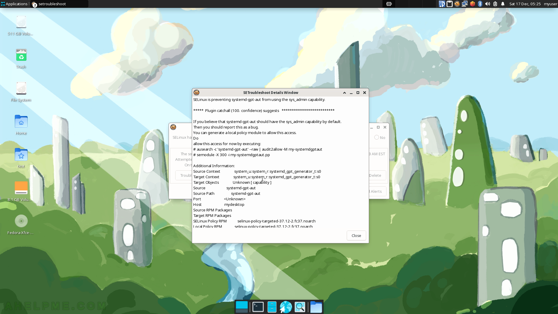Open the 8.1 GB Volume desktop icon
Screen dimensions: 558x314
pyautogui.click(x=21, y=191)
